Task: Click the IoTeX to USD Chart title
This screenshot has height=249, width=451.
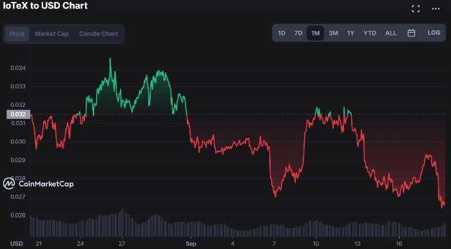Action: click(45, 5)
